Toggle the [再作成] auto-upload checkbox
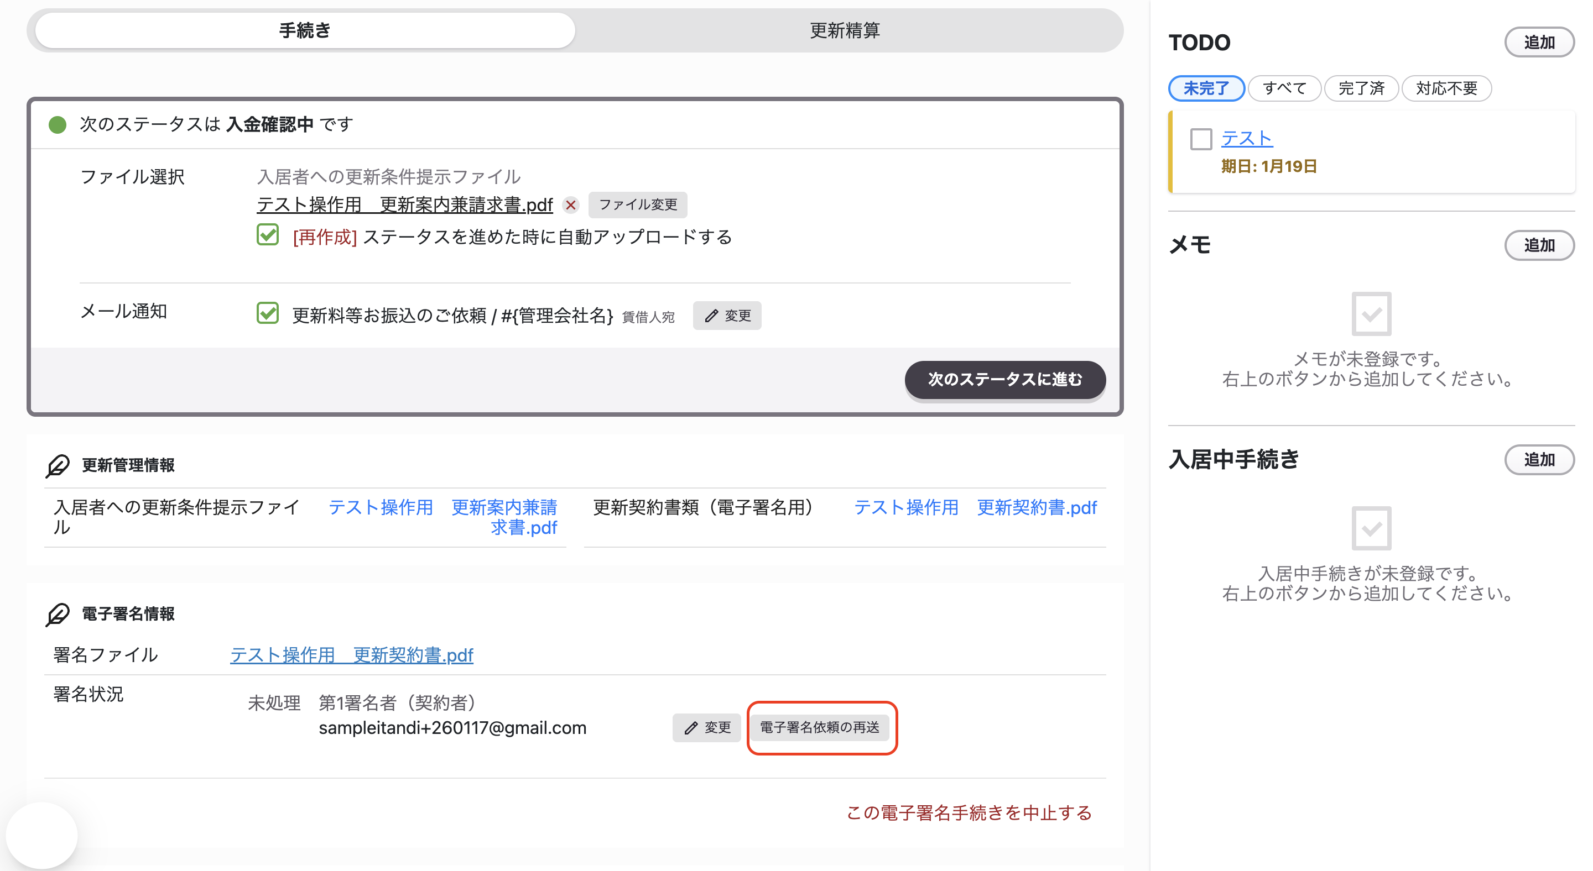Screen dimensions: 1593x871 [268, 235]
